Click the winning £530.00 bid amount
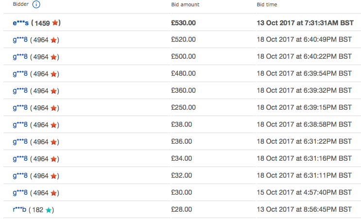361x219 pixels. pos(184,23)
